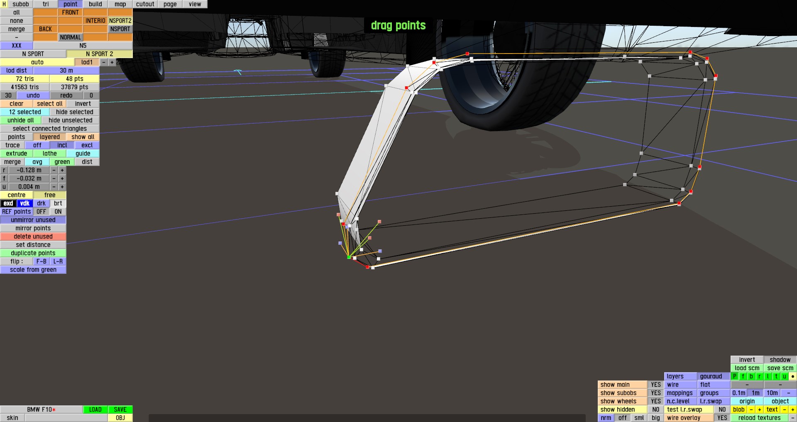Open the tri mode tab
The image size is (797, 422).
coord(46,4)
